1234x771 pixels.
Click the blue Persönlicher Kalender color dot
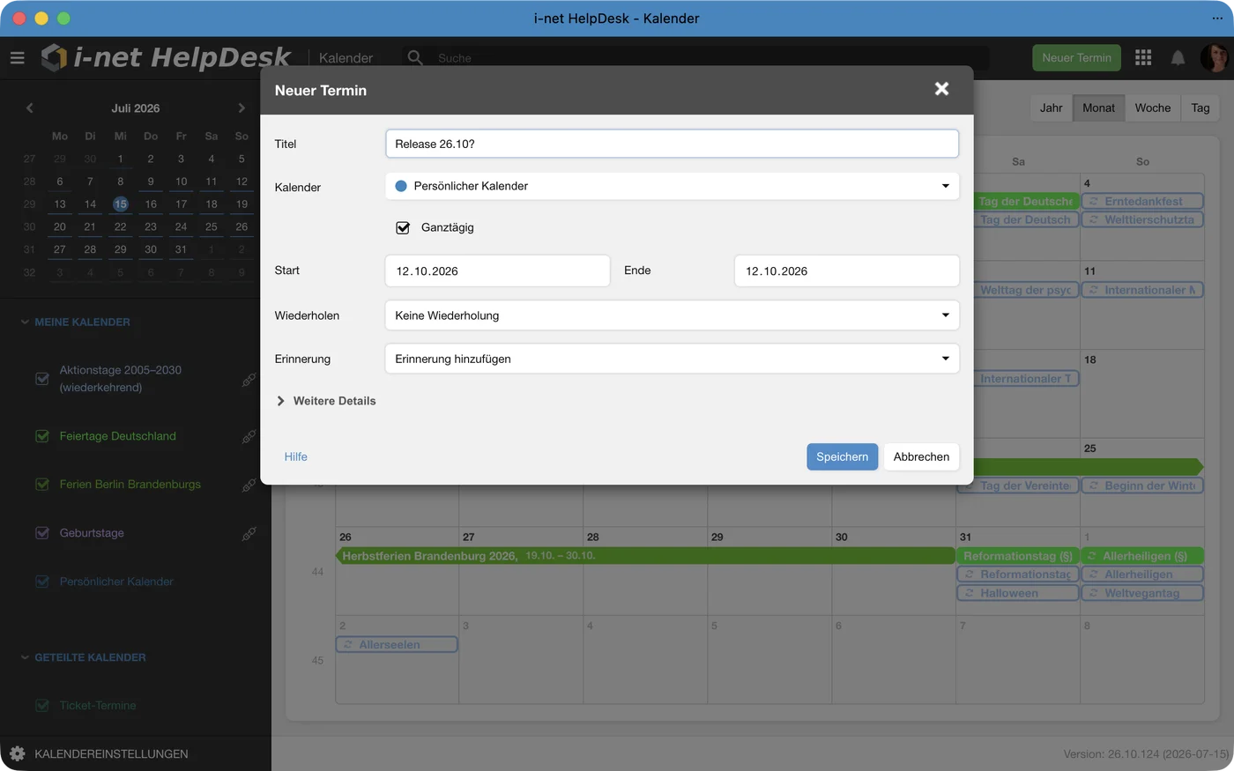(401, 186)
